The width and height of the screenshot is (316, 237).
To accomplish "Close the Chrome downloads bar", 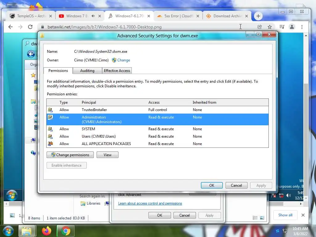I will [x=303, y=215].
